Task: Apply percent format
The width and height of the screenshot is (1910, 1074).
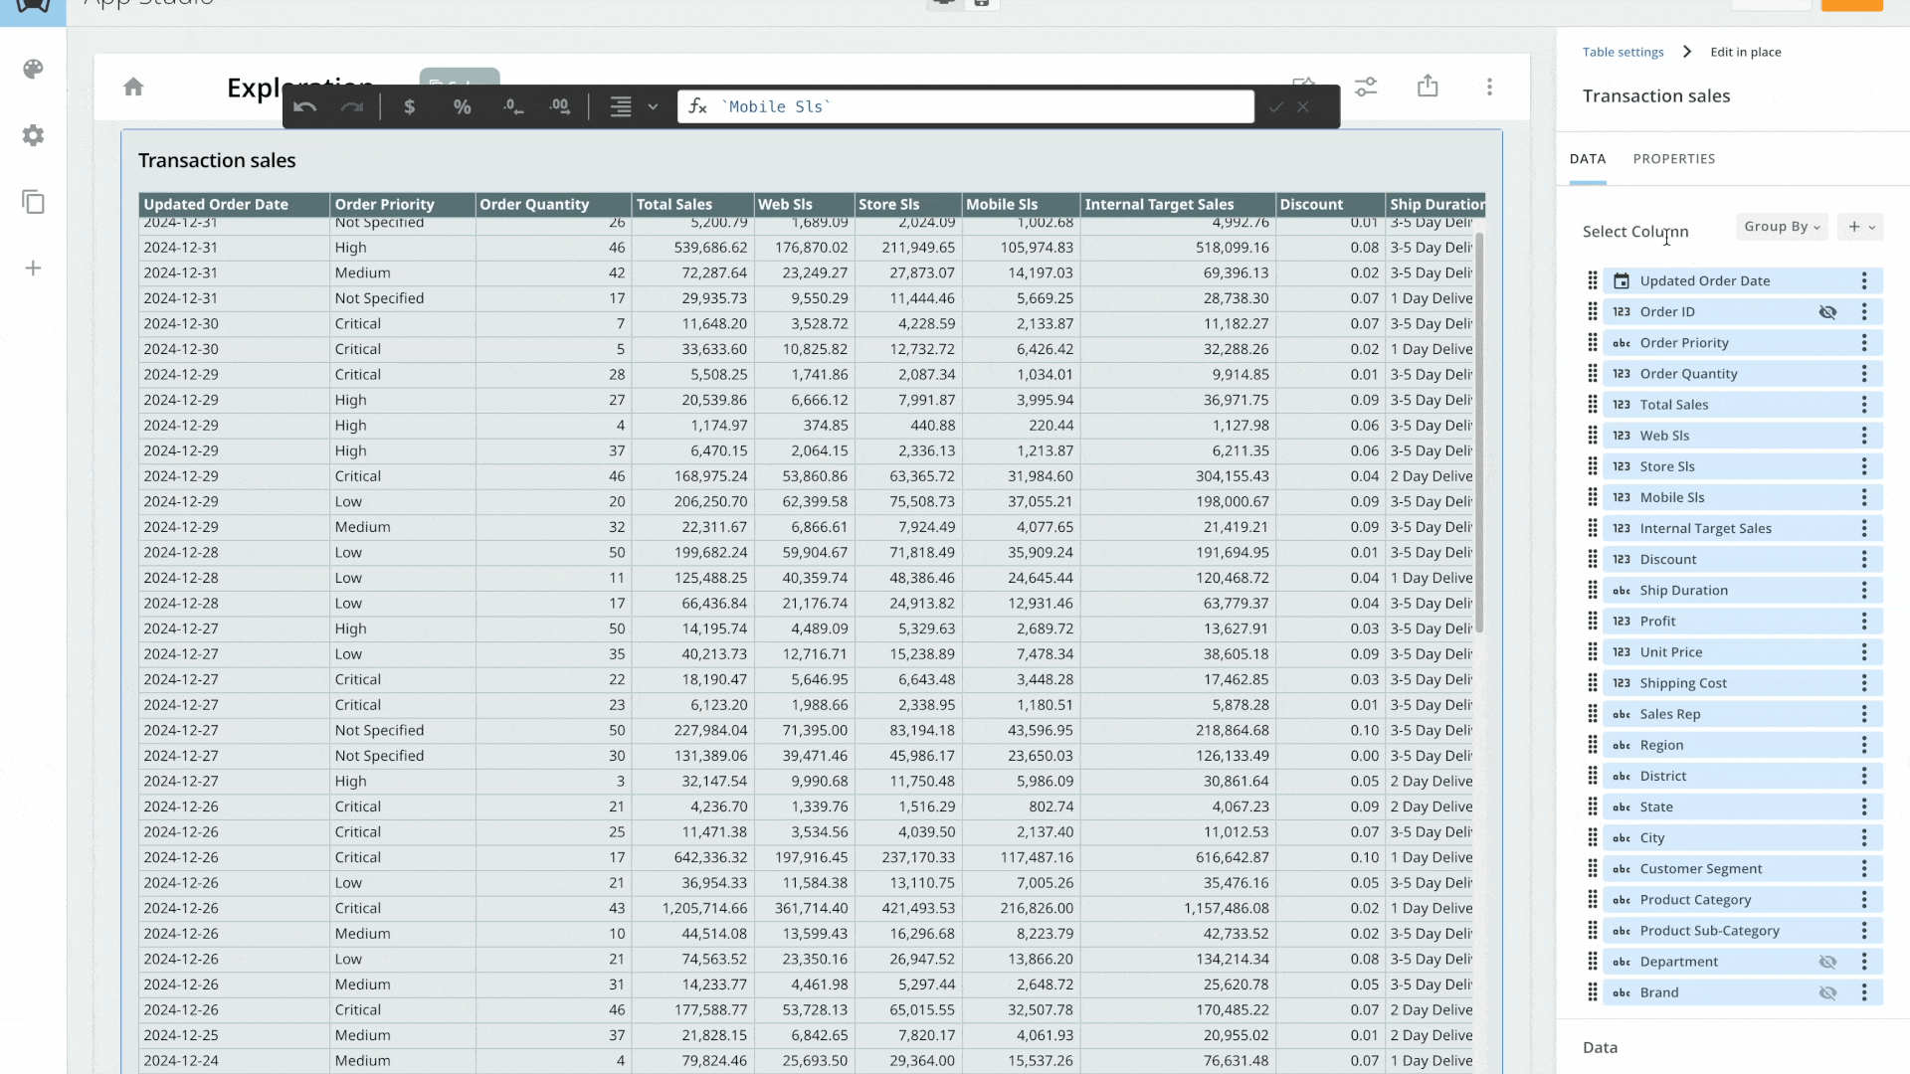Action: tap(462, 106)
